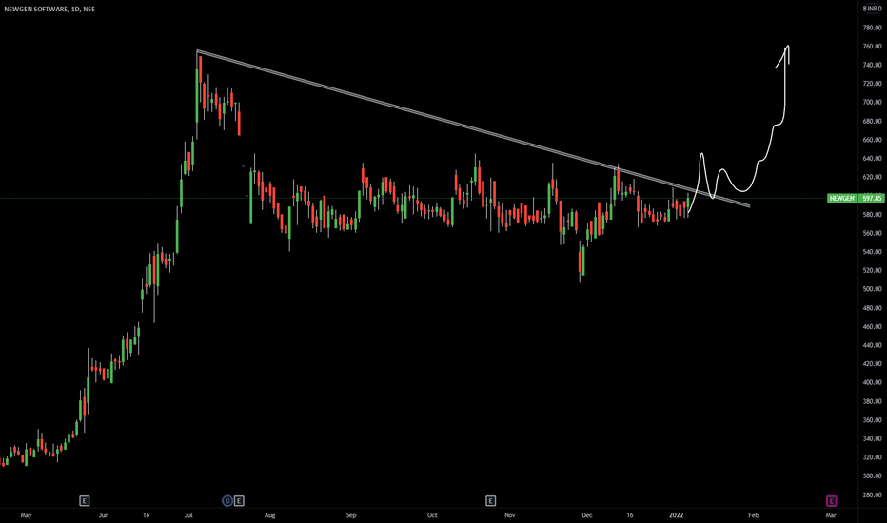This screenshot has width=887, height=523.
Task: Click the Jul label on time axis
Action: (188, 515)
